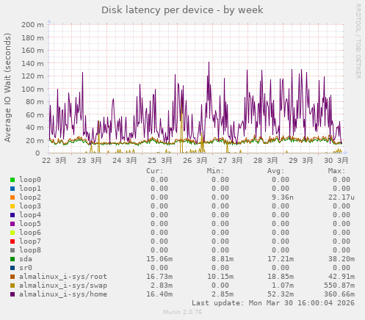This screenshot has width=365, height=320.
Task: Click the 'Munin 2.0.76' footer text
Action: point(182,313)
